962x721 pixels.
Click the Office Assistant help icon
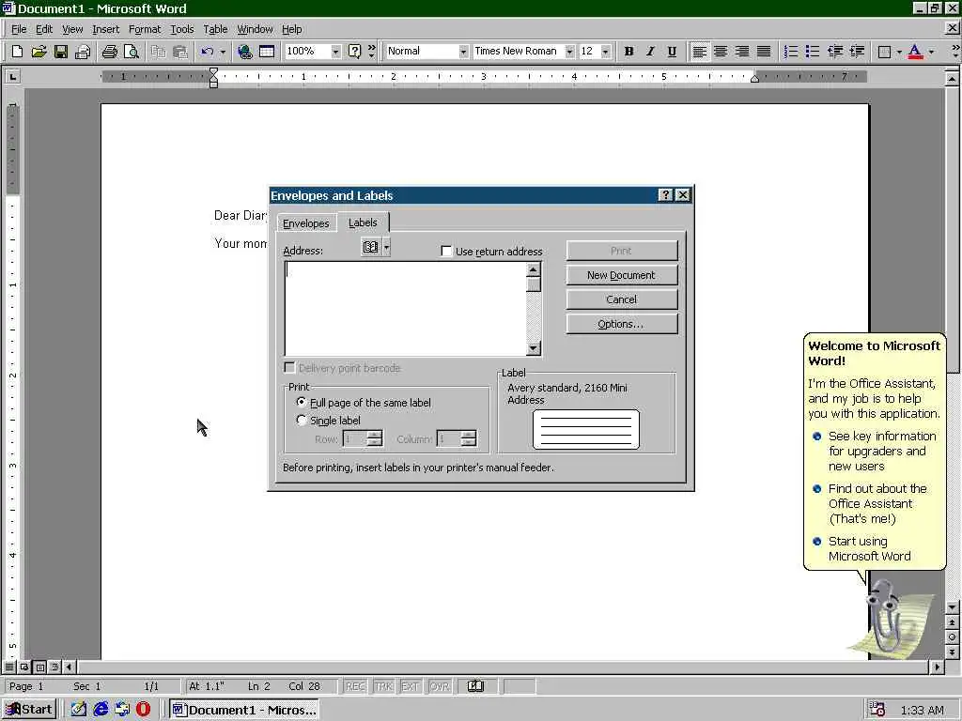point(354,52)
